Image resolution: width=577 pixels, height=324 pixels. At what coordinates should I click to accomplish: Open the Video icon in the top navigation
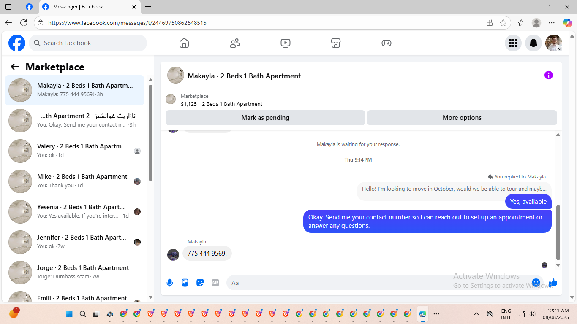tap(286, 43)
